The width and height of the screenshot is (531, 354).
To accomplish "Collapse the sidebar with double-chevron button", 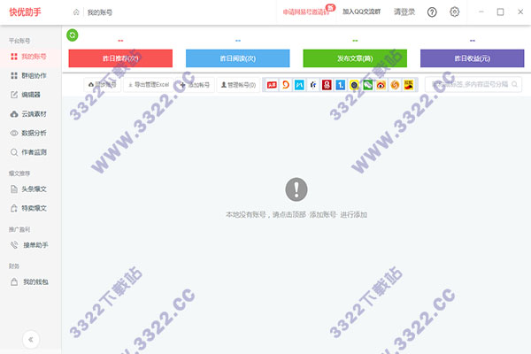I will 31,340.
